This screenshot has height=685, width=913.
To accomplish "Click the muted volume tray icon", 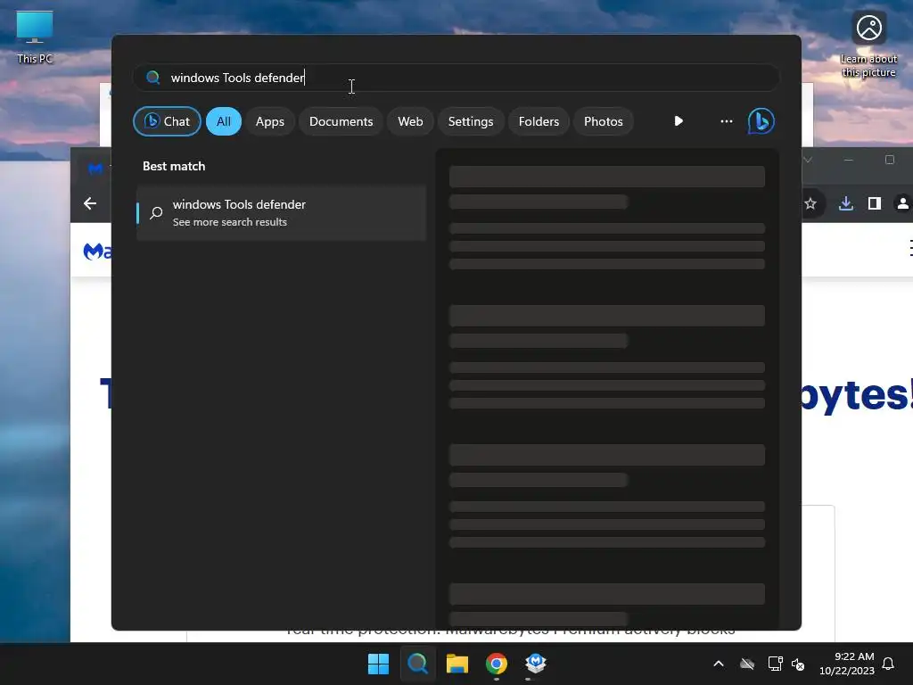I will 798,664.
